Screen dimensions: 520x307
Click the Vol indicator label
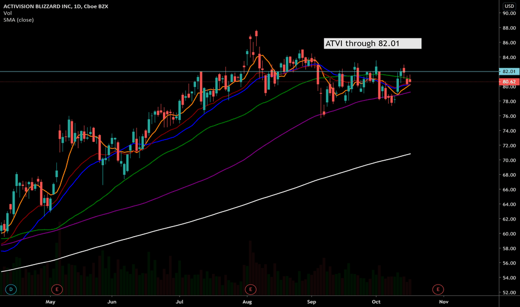pos(8,13)
